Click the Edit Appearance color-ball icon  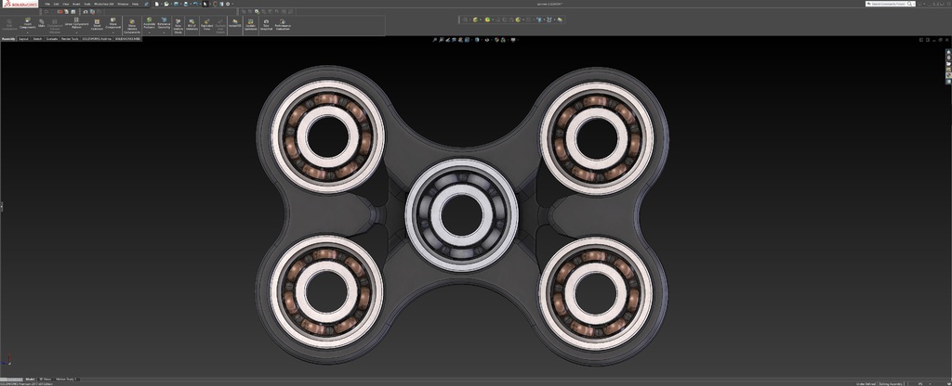(496, 40)
